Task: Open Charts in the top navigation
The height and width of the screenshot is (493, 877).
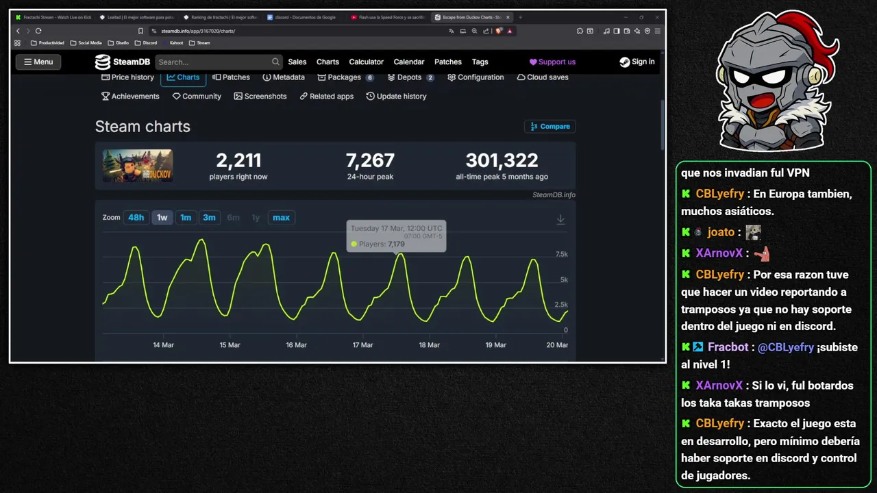Action: (328, 62)
